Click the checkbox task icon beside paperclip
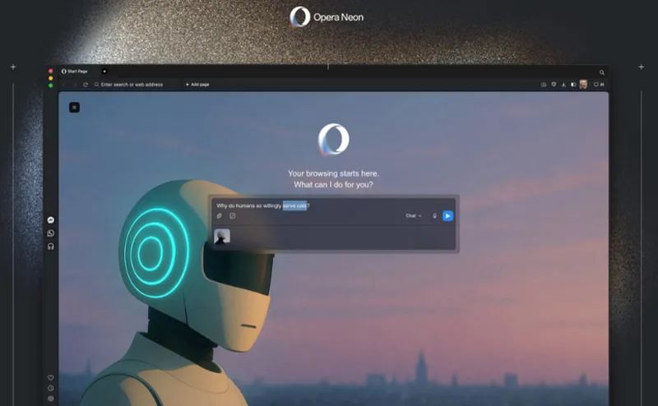Viewport: 658px width, 406px height. (233, 215)
